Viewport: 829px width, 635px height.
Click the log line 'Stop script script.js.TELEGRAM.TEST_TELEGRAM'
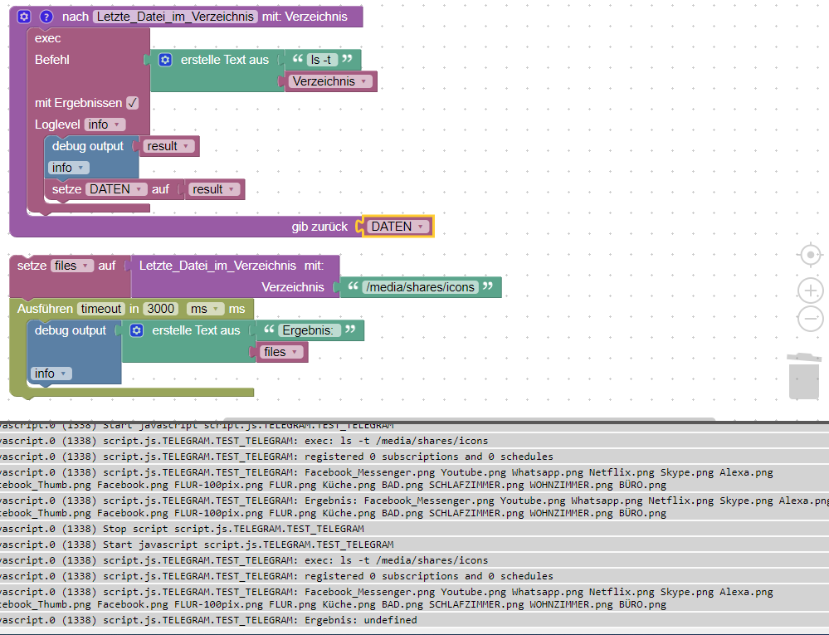415,529
